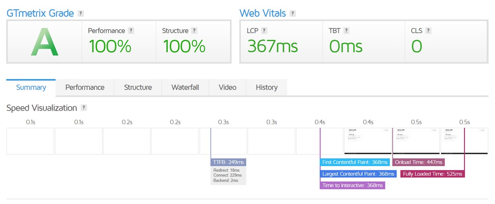Select the first 0.4s filmstrip frame with page content
This screenshot has height=204, width=495.
click(368, 141)
